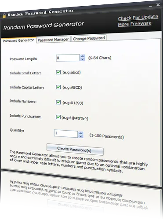Click the Include Punctuation label
Image resolution: width=163 pixels, height=220 pixels.
tap(25, 116)
